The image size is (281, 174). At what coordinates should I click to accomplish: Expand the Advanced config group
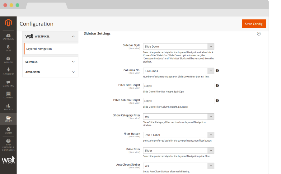point(50,72)
